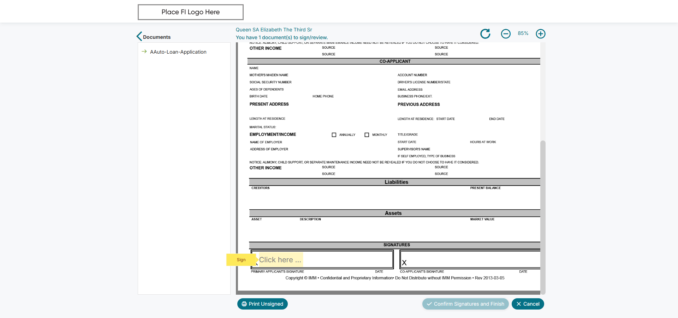Click the HOME PHONE label
The height and width of the screenshot is (318, 678).
(323, 96)
